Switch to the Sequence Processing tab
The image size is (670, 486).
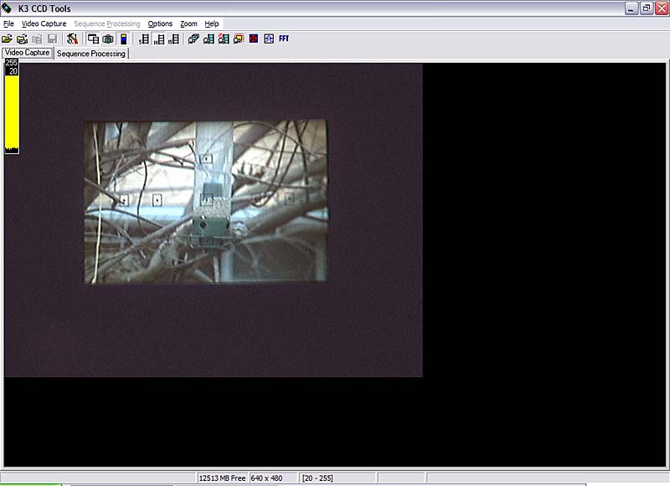91,54
